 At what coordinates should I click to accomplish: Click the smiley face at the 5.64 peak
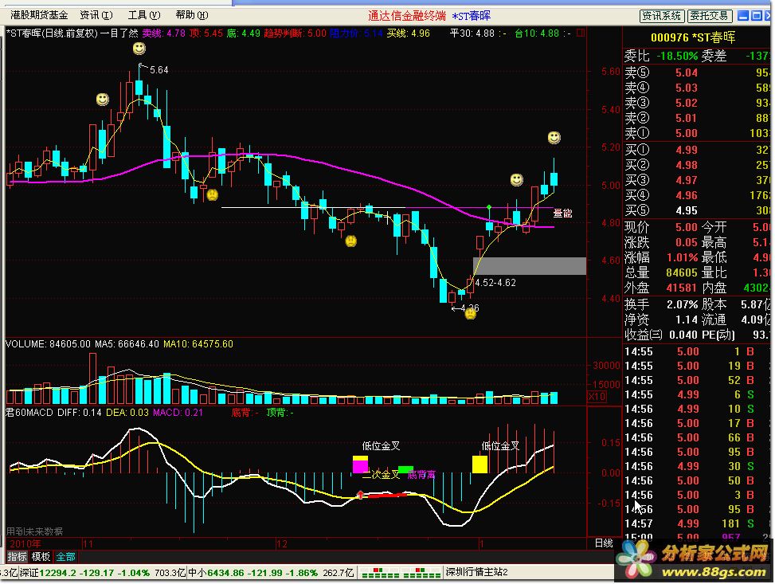coord(139,49)
